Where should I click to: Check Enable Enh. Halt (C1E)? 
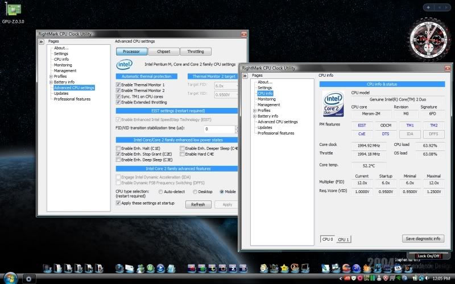118,148
